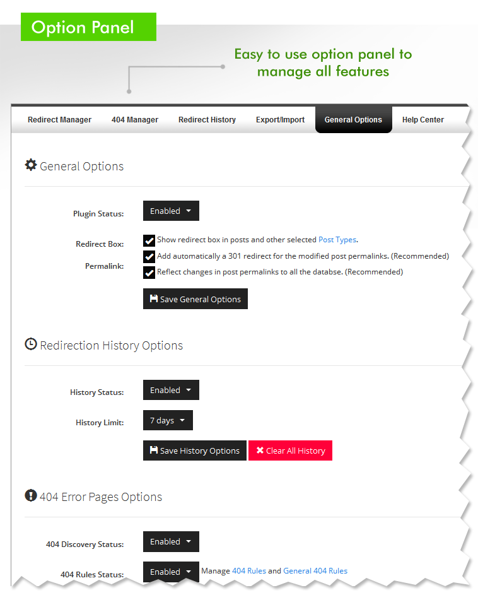Click the floppy disk icon on Save General Options
Image resolution: width=478 pixels, height=612 pixels.
click(x=154, y=299)
